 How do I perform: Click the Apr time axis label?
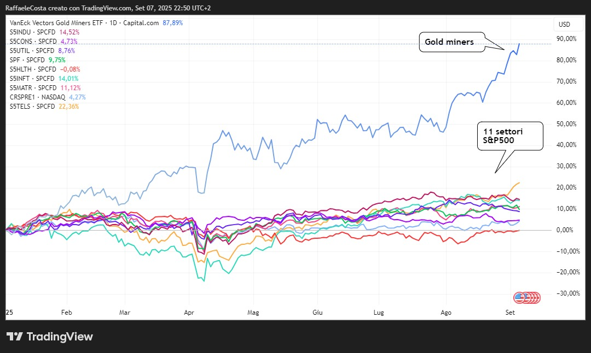click(x=189, y=313)
